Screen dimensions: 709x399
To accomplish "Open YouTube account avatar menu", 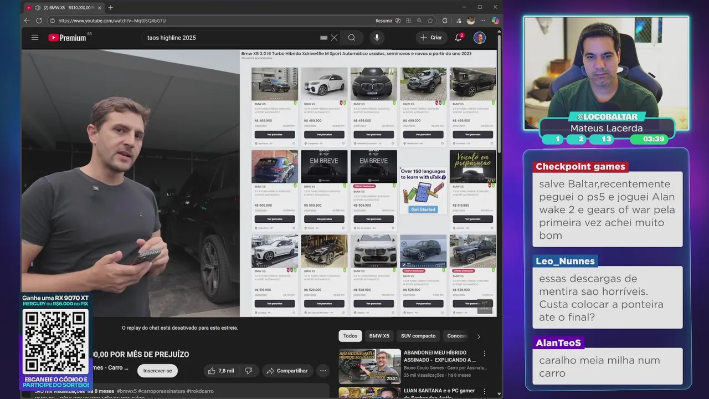I will click(480, 38).
